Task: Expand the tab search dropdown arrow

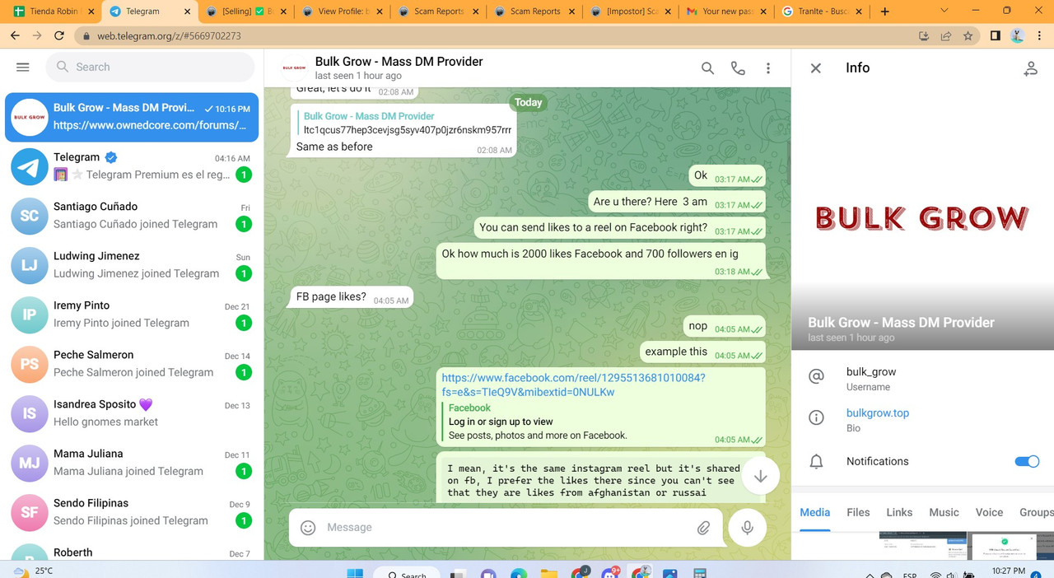Action: pyautogui.click(x=944, y=12)
